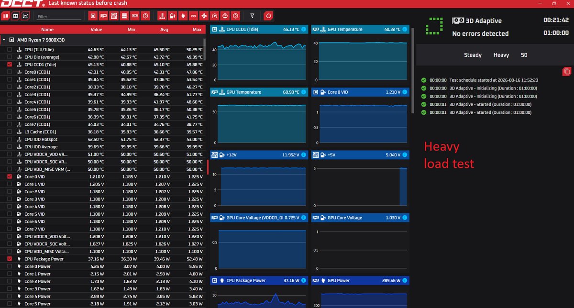Open the funnel filter options

point(252,16)
